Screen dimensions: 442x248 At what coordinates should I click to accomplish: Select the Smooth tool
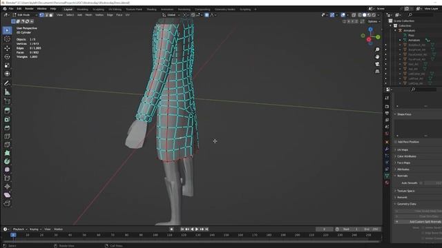click(x=7, y=169)
